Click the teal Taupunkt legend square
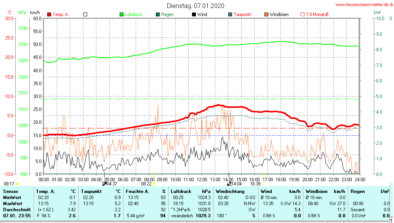 click(x=230, y=14)
